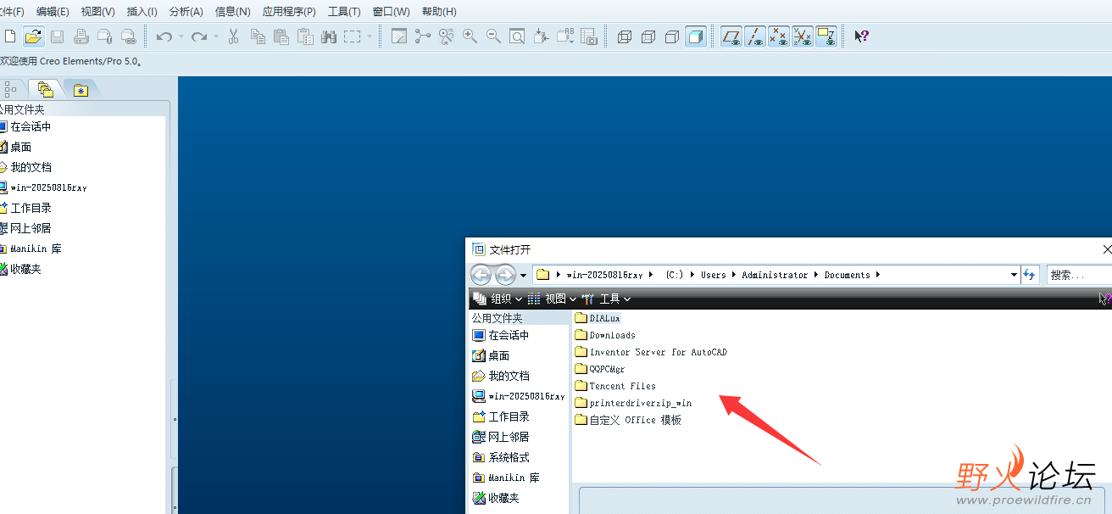Open the 视图 dropdown in file dialog

click(x=552, y=299)
